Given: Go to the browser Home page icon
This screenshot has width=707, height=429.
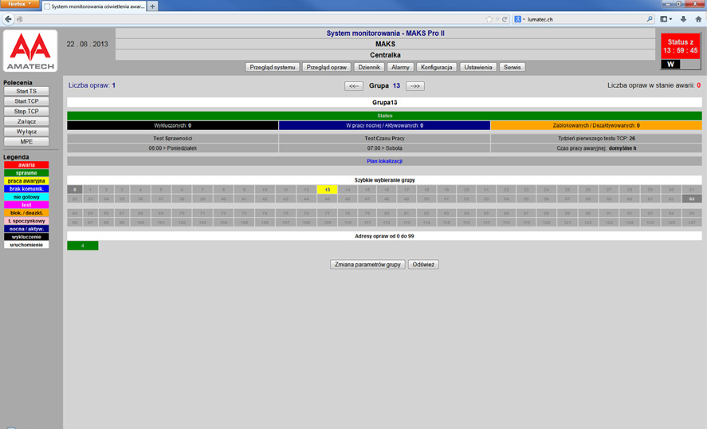Looking at the screenshot, I should tap(698, 19).
